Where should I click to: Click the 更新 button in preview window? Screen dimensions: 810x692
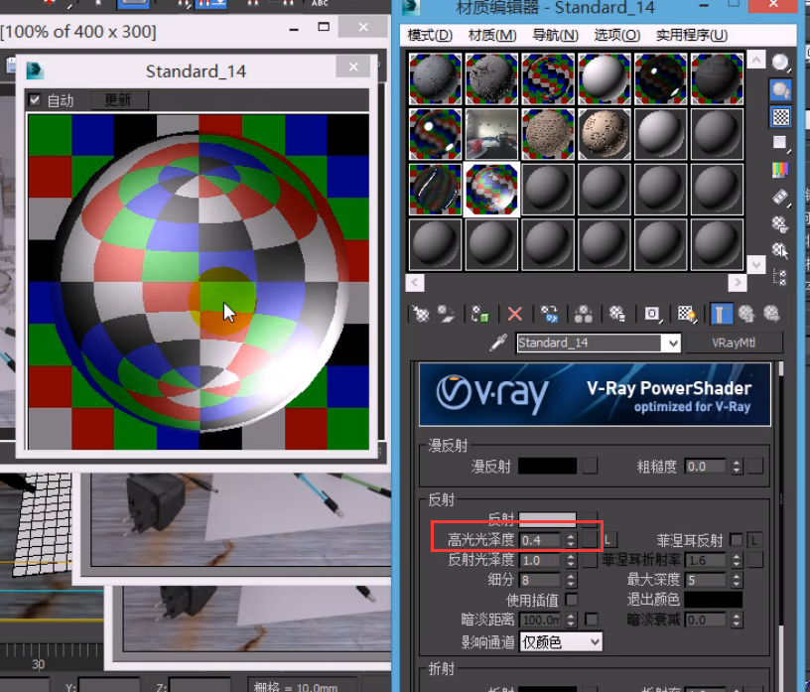117,100
